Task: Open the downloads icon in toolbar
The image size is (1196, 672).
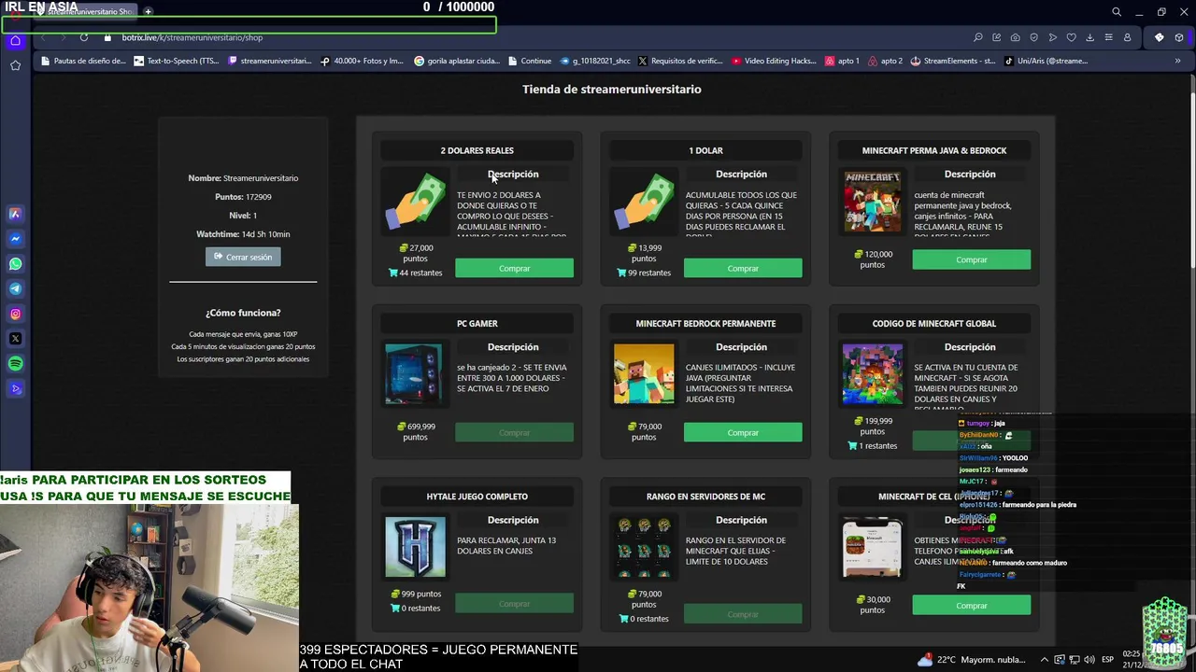Action: point(1089,37)
